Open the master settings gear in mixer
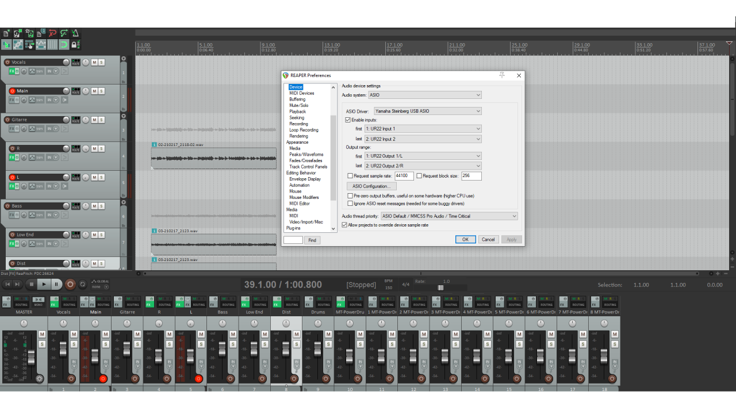Screen dimensions: 736x414 (39, 378)
